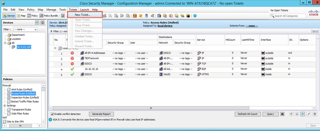The width and height of the screenshot is (320, 131).
Task: Switch to Map view
Action: tap(21, 16)
